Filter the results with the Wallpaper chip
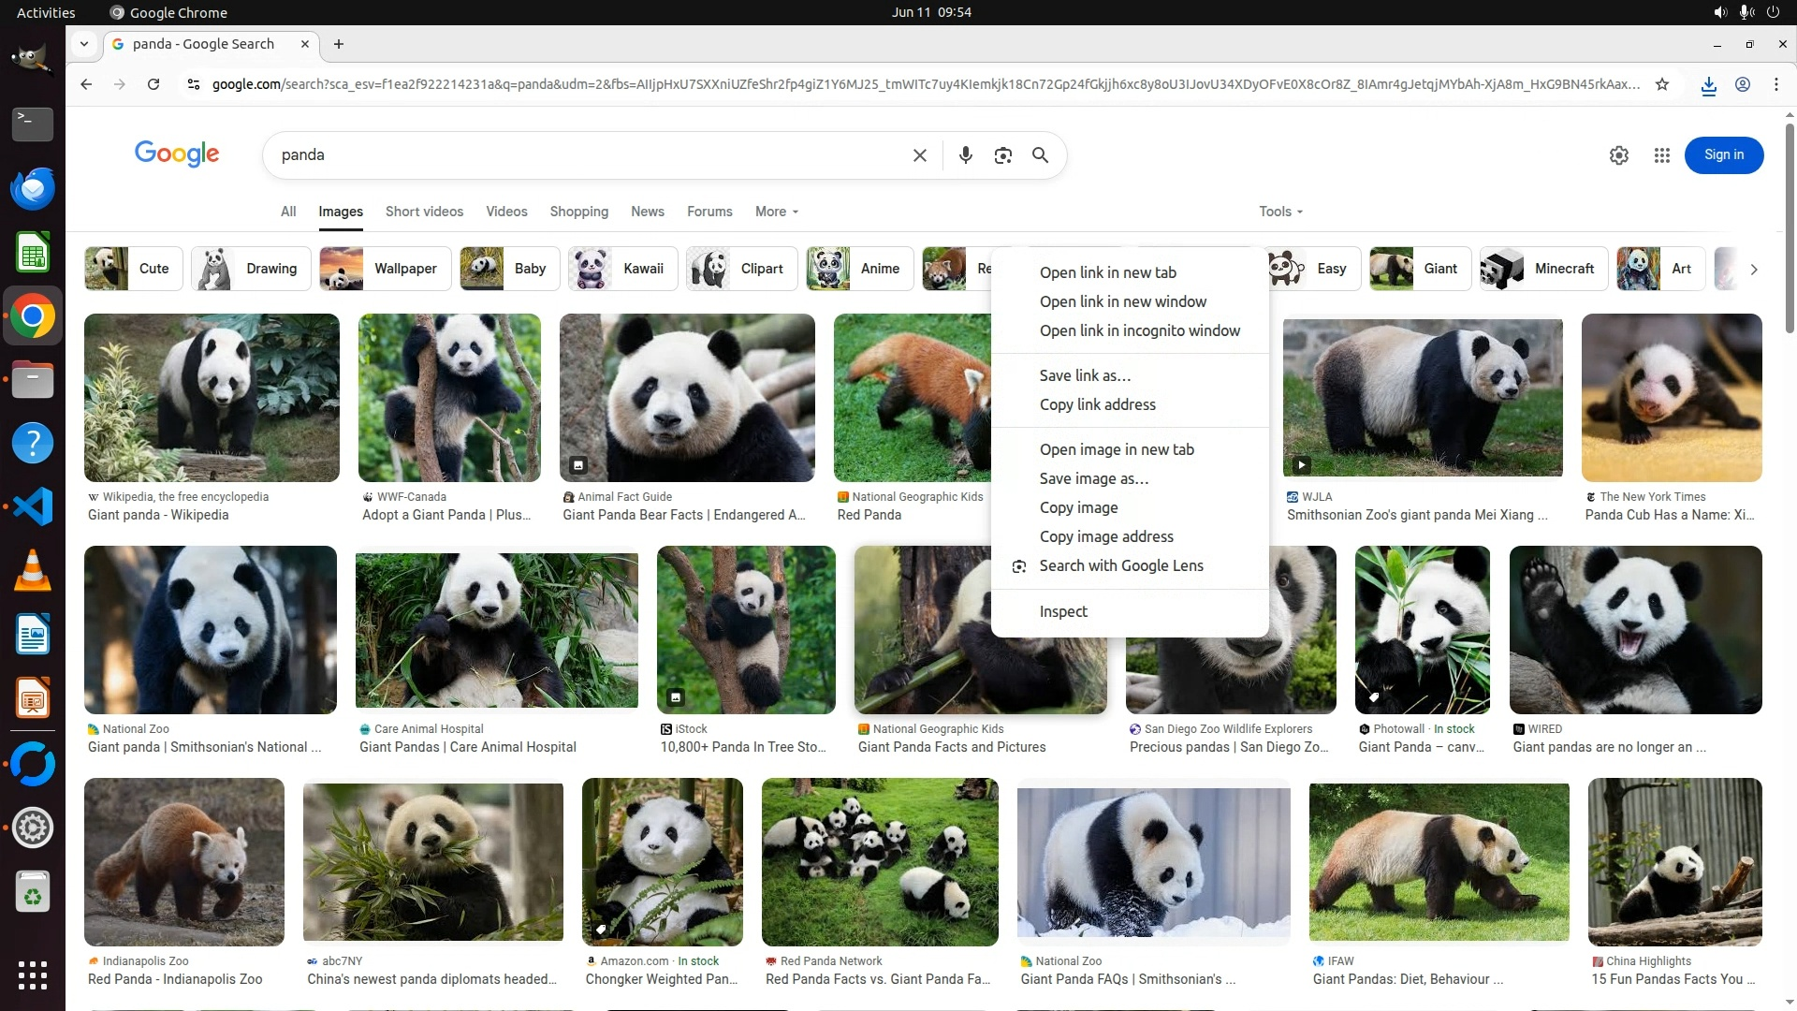 tap(385, 269)
